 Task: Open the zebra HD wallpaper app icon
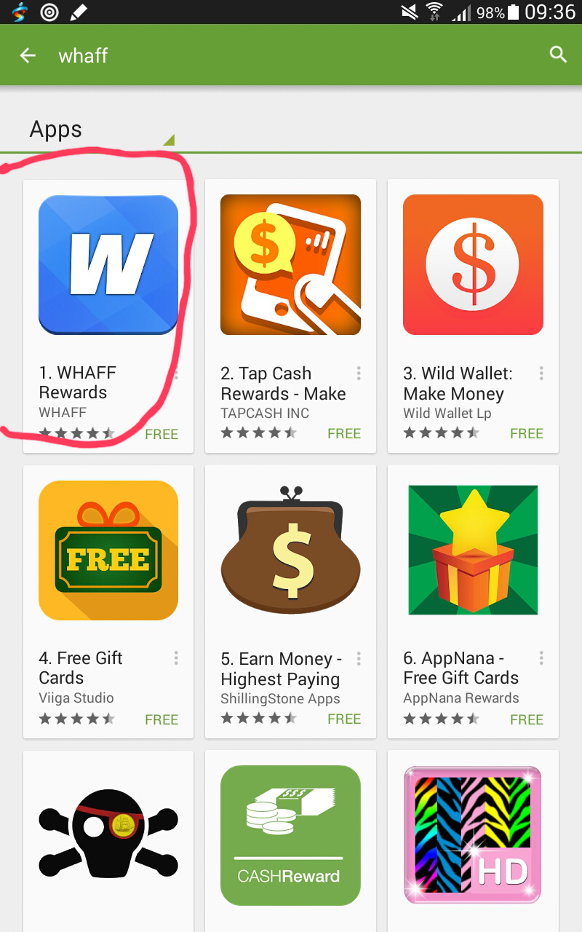point(473,835)
